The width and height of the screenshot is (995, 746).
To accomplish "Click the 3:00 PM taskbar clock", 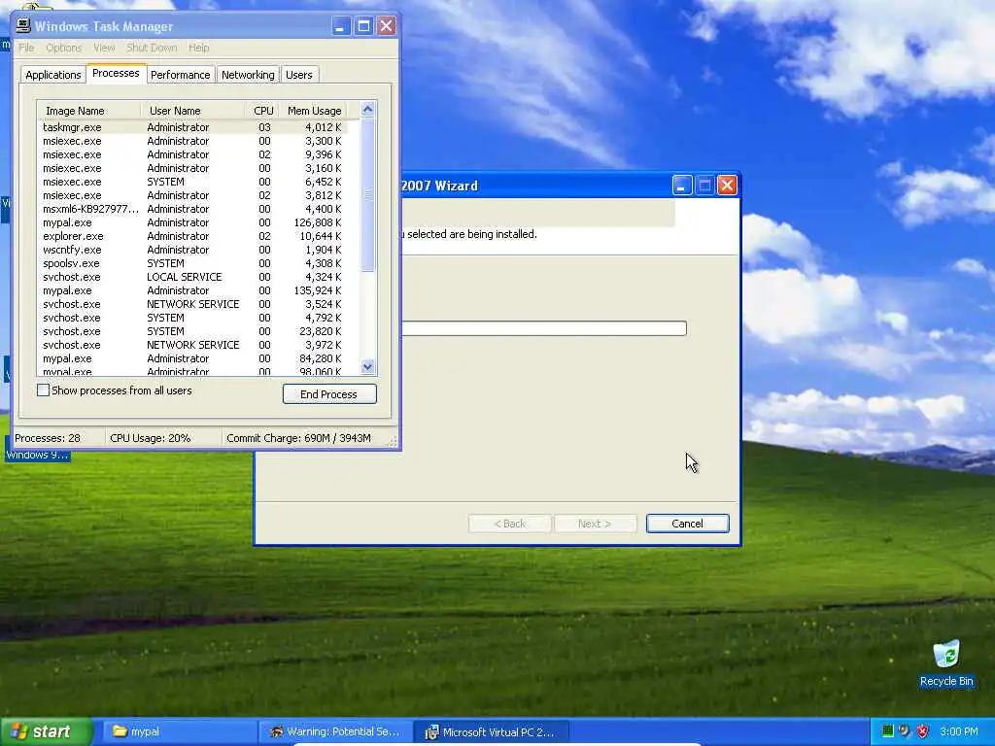I will pos(958,731).
